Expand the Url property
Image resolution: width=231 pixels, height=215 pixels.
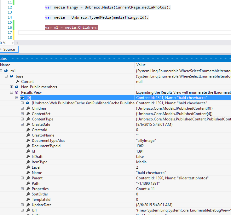[x=22, y=210]
